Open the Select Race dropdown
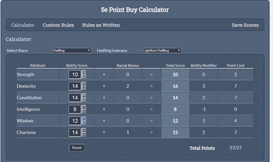 tap(72, 50)
